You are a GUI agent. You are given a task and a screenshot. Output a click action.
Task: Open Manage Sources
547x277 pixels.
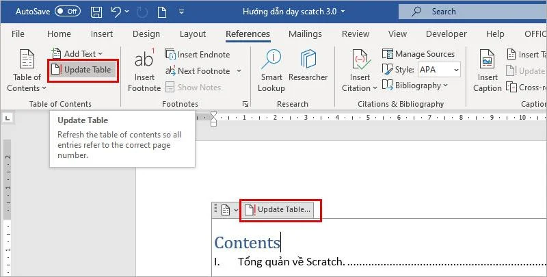[418, 54]
